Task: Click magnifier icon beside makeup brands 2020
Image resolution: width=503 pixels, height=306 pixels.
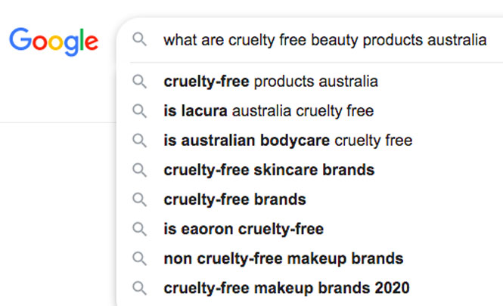Action: [139, 288]
